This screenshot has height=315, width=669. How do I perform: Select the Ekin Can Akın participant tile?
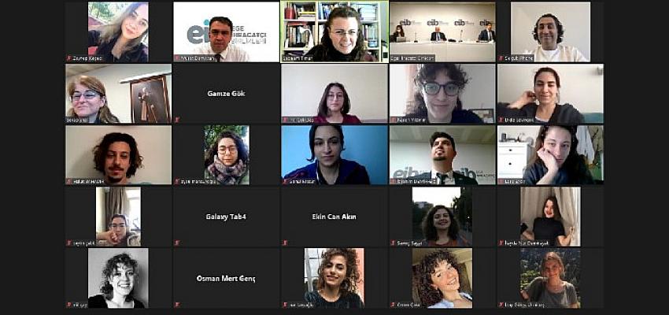click(x=334, y=217)
